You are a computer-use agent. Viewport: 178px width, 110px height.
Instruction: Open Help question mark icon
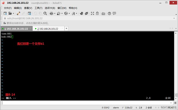pyautogui.click(x=109, y=13)
